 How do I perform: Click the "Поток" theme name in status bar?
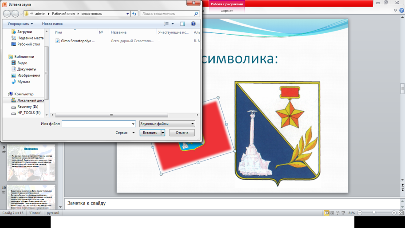click(35, 213)
